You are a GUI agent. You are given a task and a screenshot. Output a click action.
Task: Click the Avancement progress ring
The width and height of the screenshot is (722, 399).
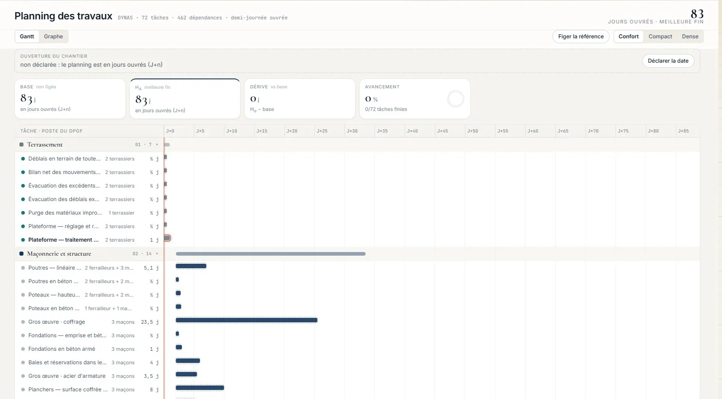pos(455,99)
